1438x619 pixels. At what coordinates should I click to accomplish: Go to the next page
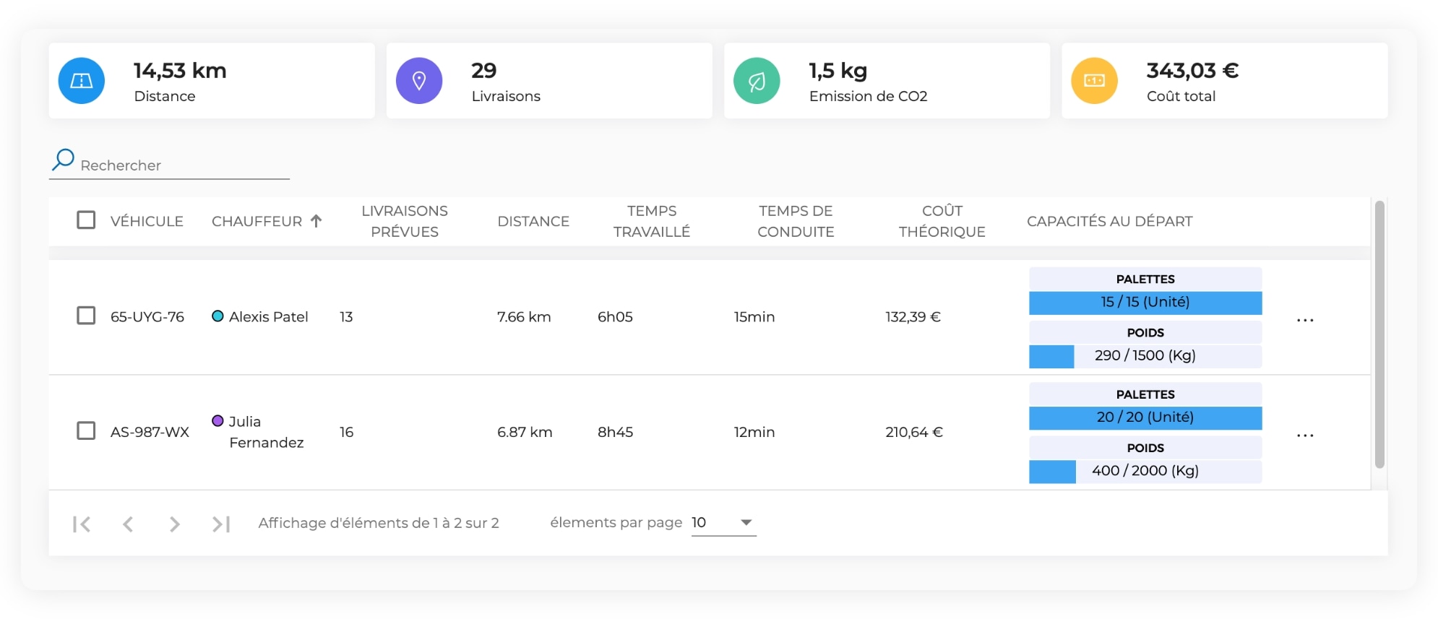point(174,524)
